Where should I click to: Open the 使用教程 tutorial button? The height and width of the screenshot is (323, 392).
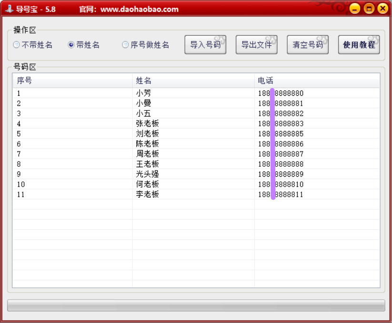359,45
